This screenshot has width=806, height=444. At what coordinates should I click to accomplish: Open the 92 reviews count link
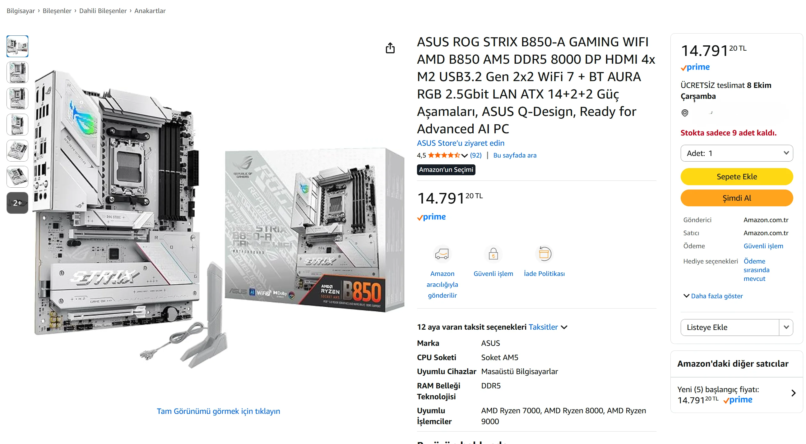click(475, 155)
